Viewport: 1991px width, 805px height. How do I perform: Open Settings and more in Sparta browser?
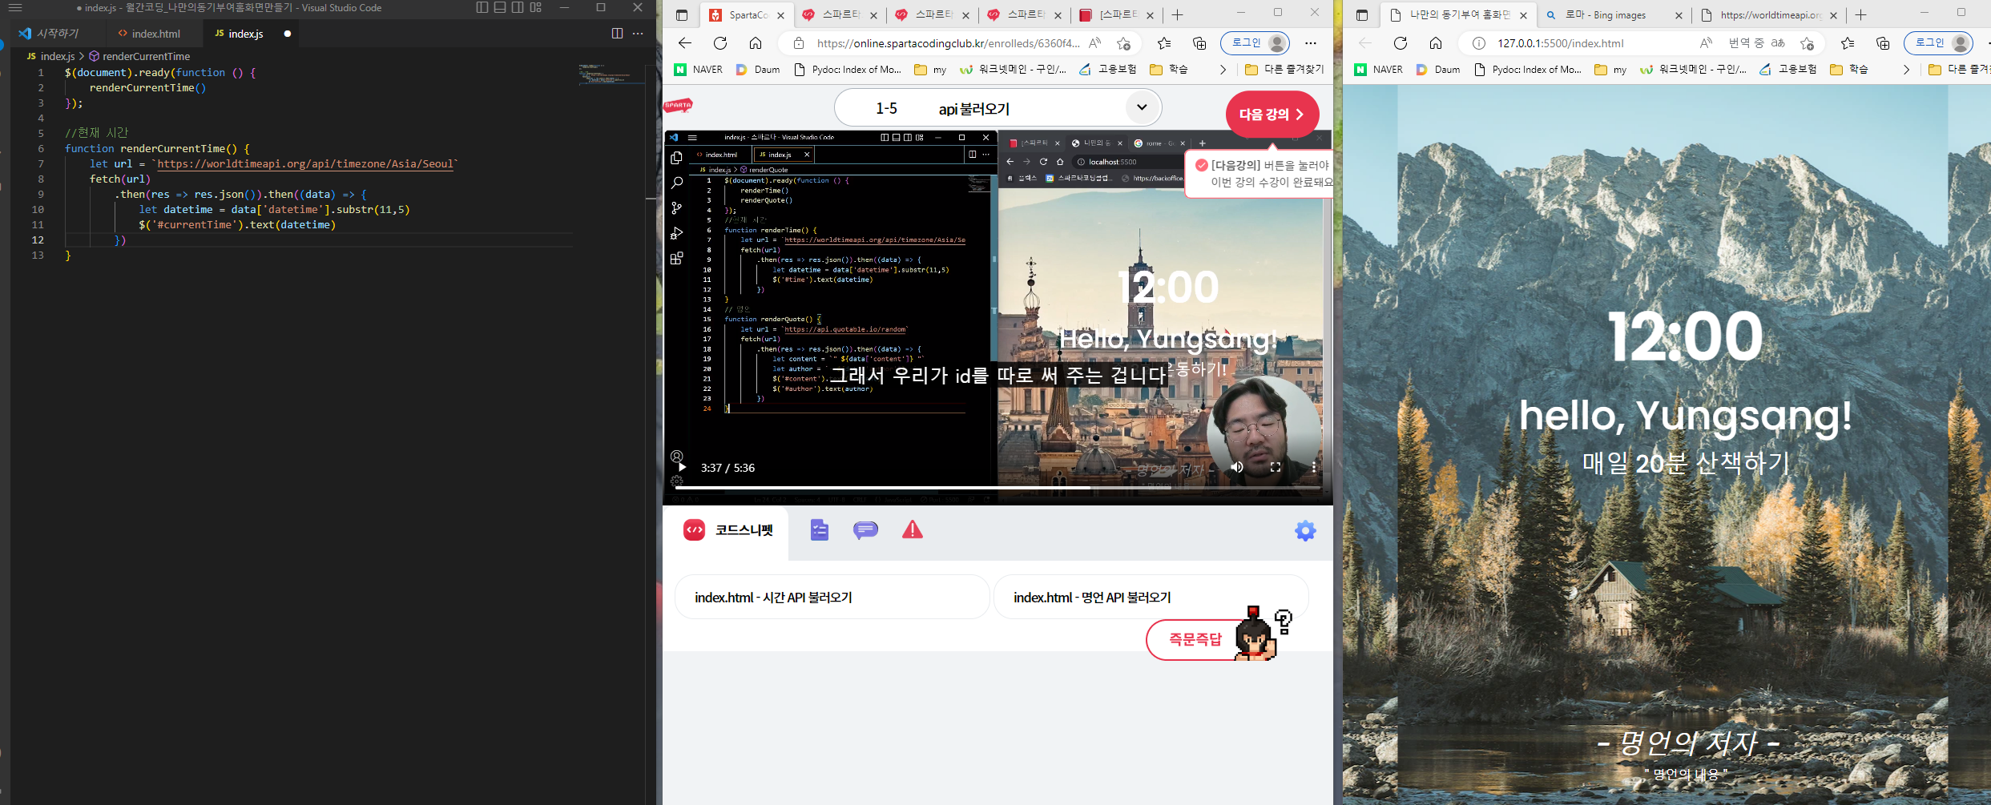point(1311,43)
